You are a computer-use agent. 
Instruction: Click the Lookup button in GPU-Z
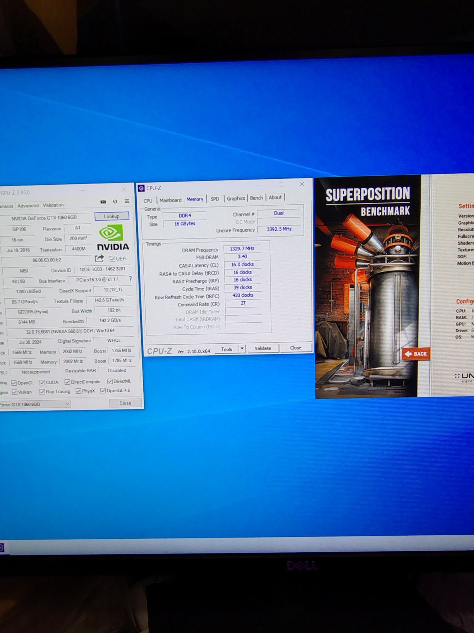point(112,216)
